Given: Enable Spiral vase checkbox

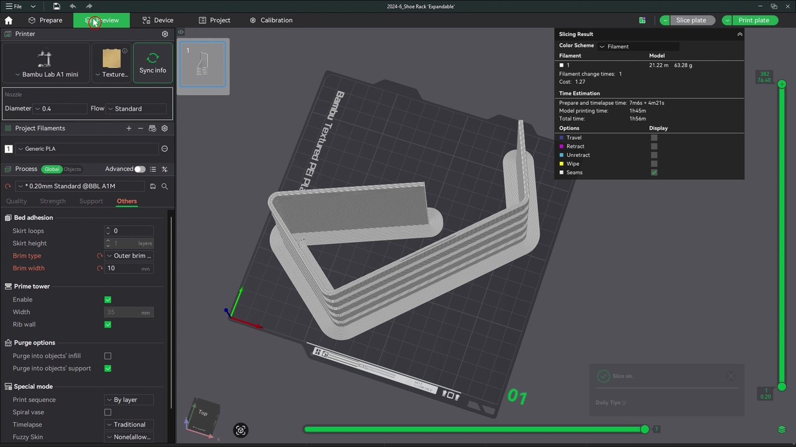Looking at the screenshot, I should 108,412.
